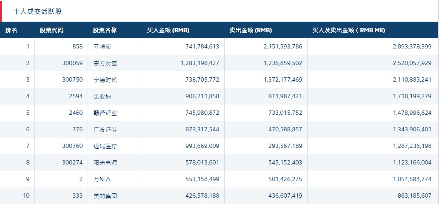Click rank number 10
Screen dimensions: 439x204
[x=26, y=195]
